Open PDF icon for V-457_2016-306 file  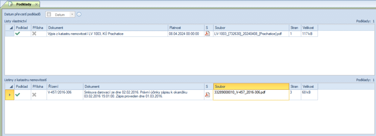point(207,95)
